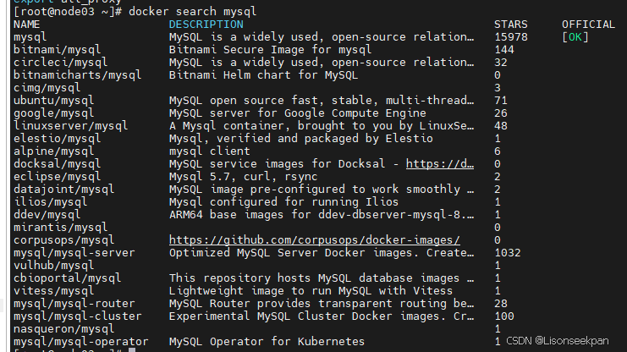Click the [OK] official marker
This screenshot has height=352, width=627.
[x=575, y=37]
